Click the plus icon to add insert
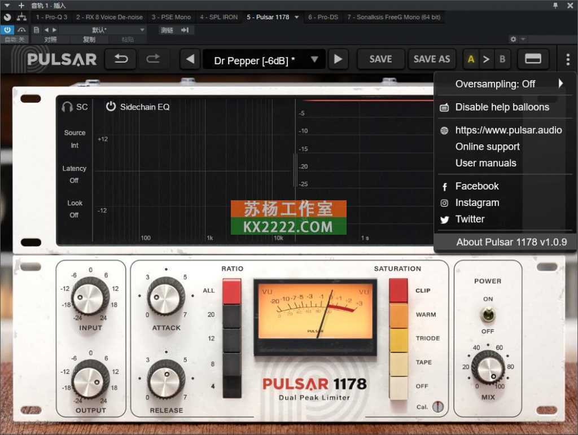Screen dimensions: 578x435 21,5
